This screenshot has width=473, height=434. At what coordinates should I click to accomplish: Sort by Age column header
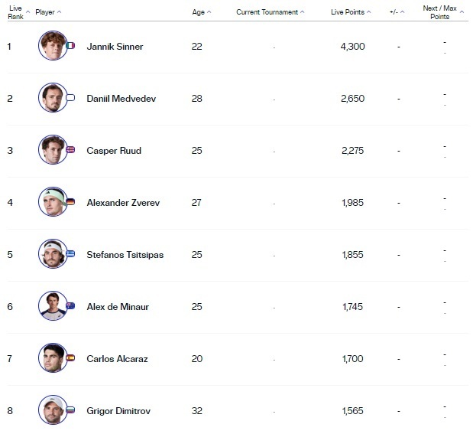click(x=199, y=12)
